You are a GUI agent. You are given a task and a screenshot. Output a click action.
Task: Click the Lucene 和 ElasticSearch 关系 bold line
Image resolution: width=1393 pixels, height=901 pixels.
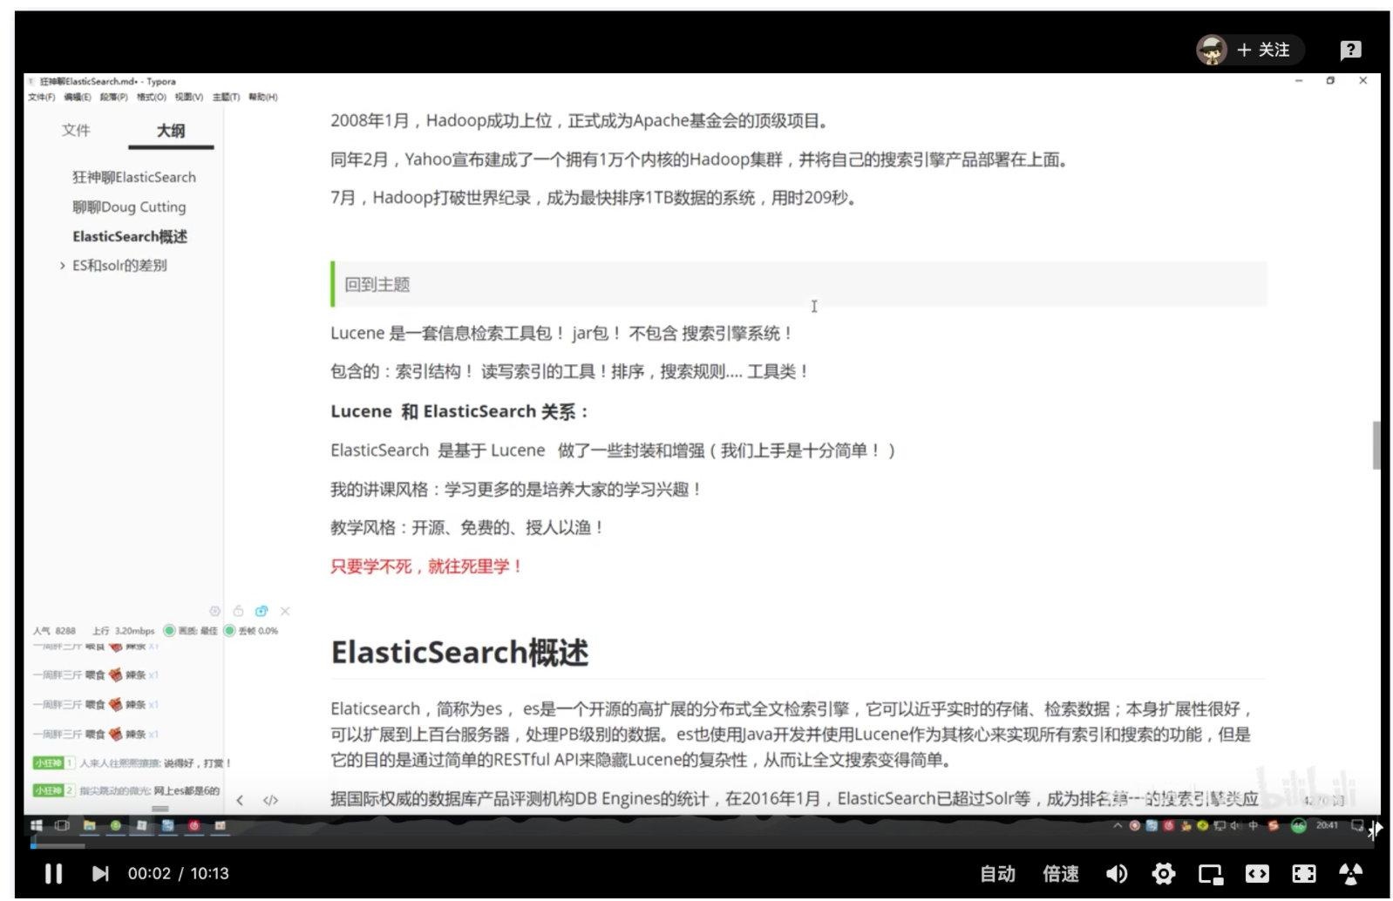pyautogui.click(x=459, y=411)
